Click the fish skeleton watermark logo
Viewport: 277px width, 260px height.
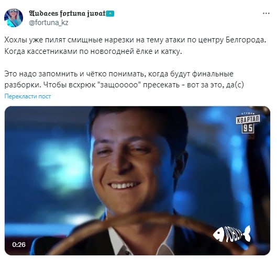[x=232, y=234]
